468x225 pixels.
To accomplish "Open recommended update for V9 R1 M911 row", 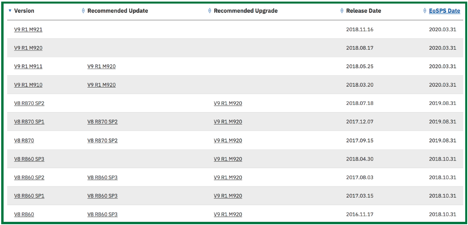I will coord(102,66).
